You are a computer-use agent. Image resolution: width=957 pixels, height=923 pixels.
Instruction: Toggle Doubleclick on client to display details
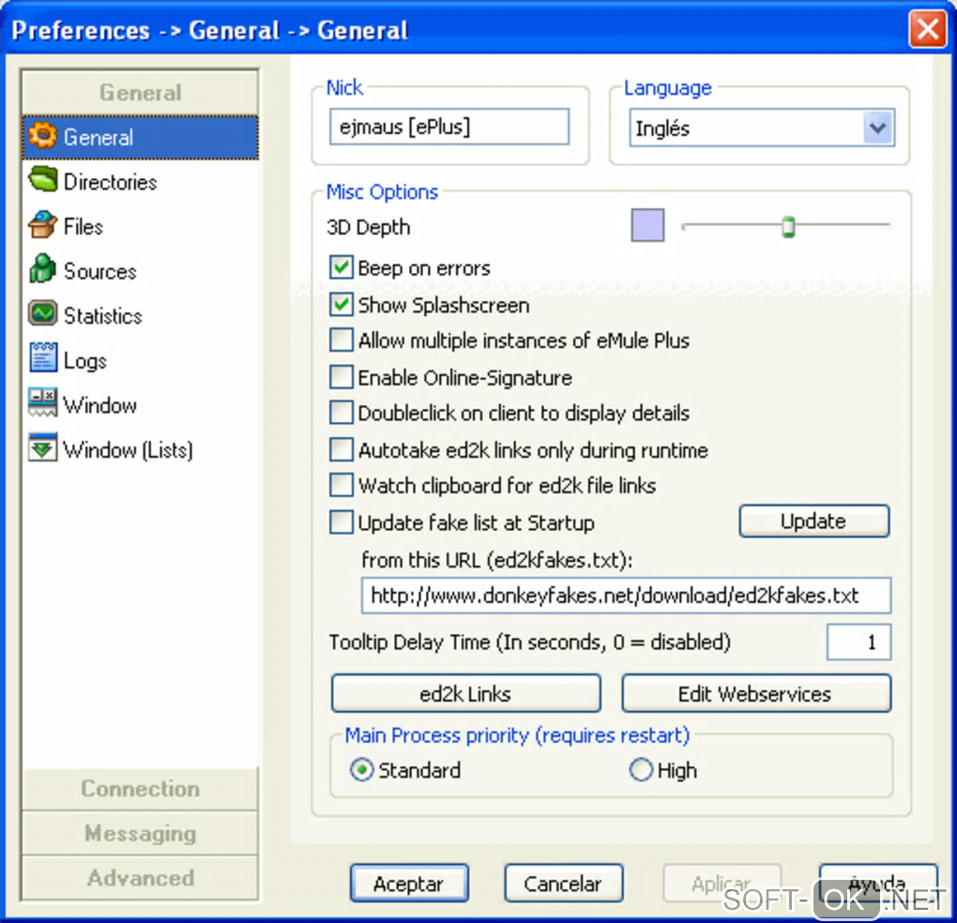coord(342,413)
